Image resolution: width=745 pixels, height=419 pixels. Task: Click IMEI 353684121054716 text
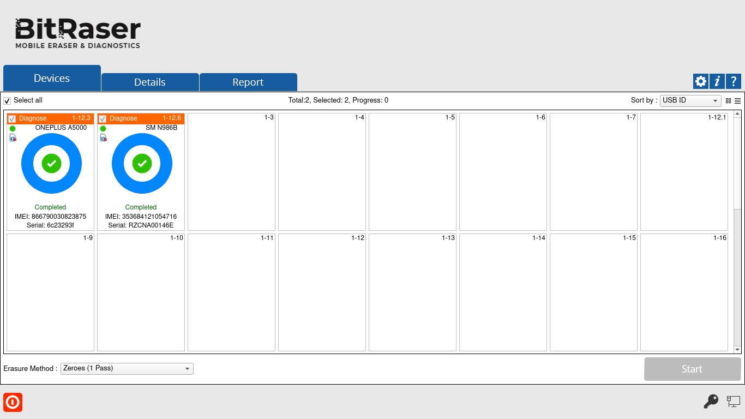coord(141,217)
